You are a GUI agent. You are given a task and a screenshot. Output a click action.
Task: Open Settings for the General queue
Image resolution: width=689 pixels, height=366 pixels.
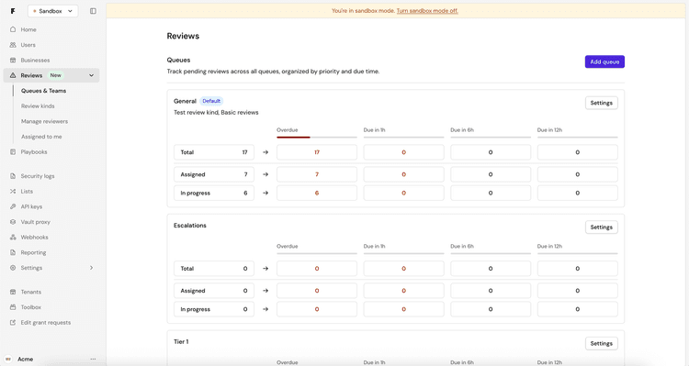[x=602, y=103]
